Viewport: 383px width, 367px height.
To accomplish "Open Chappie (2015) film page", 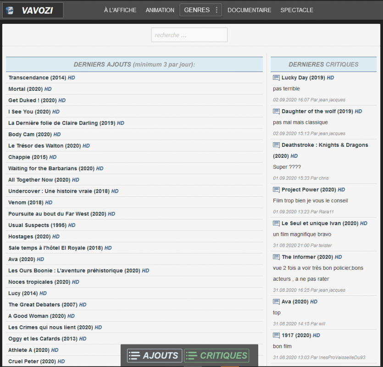I will click(x=33, y=157).
